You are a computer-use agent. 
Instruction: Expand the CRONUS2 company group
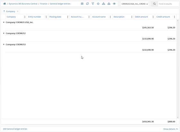[4, 33]
